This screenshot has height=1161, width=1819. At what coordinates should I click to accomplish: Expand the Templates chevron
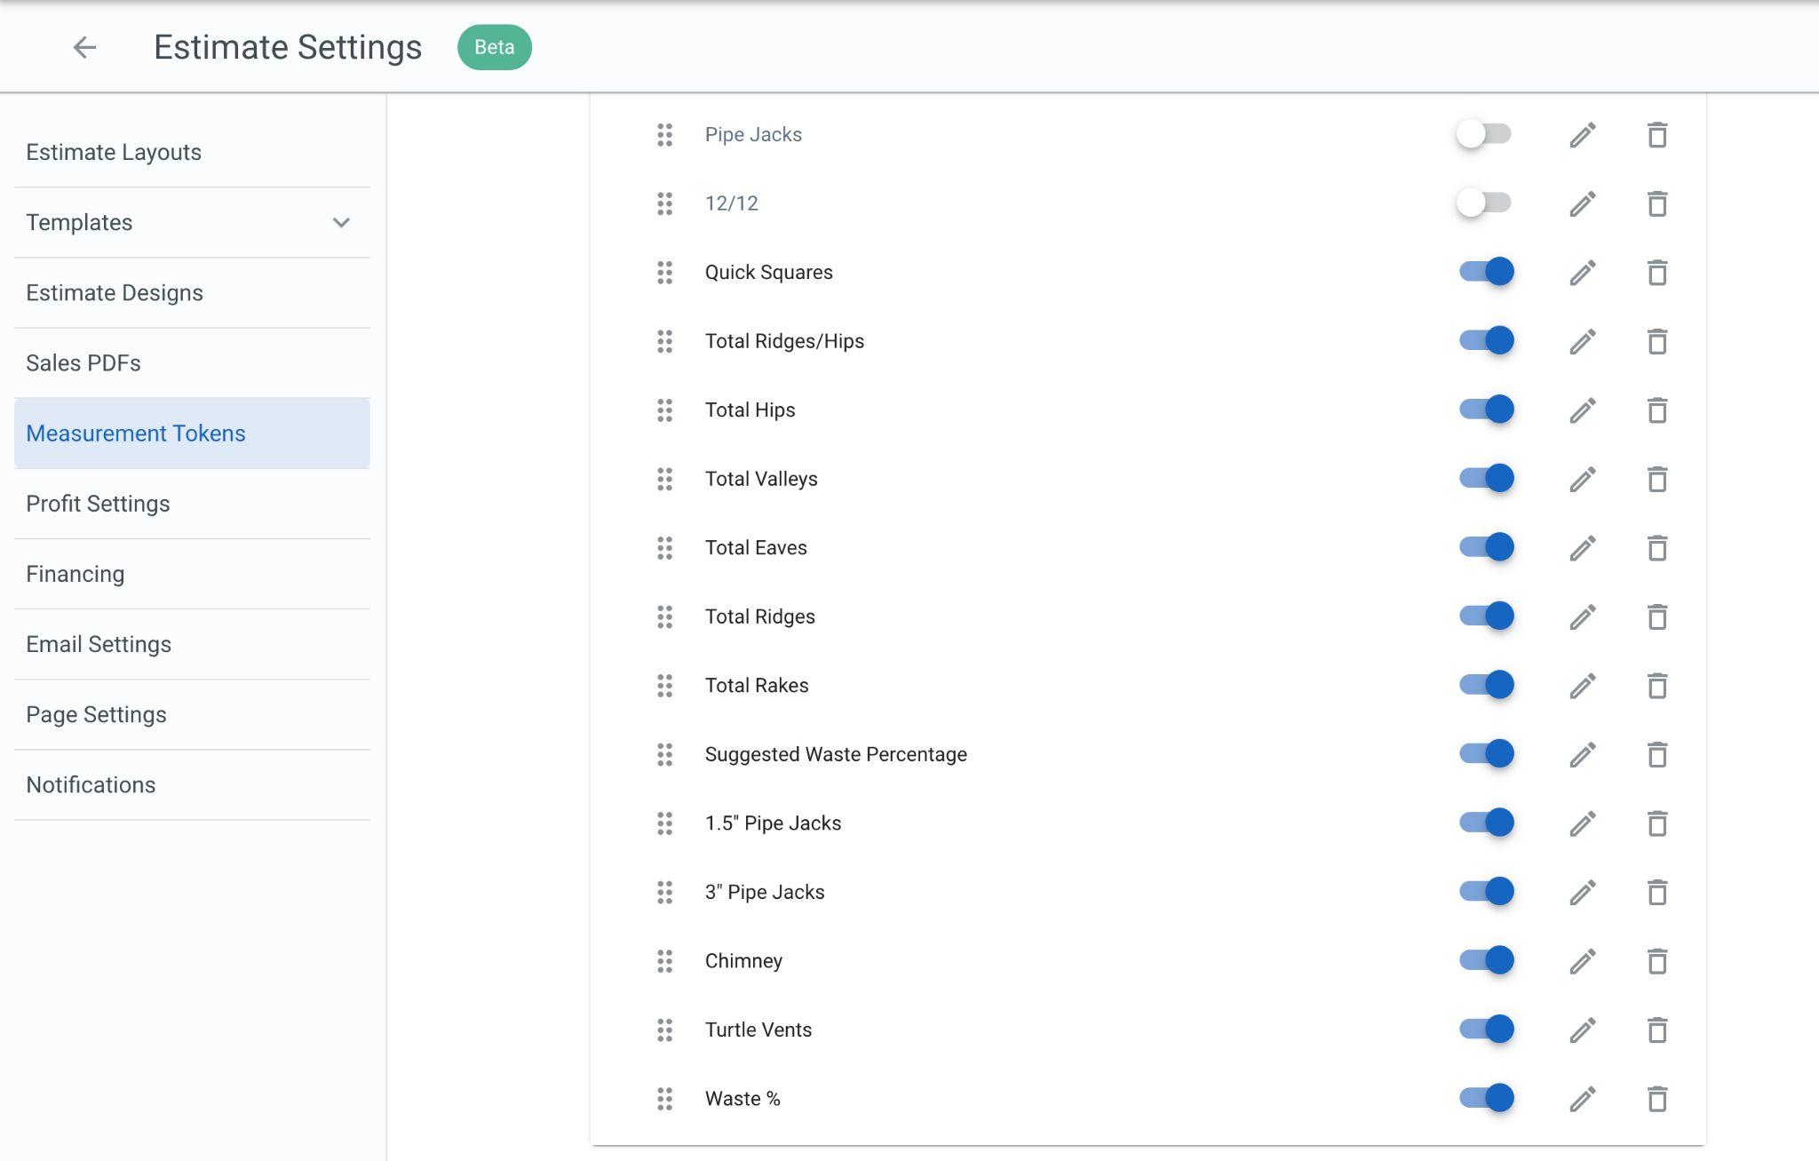(x=341, y=223)
